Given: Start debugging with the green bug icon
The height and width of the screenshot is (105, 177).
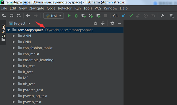Looking at the screenshot, I should (x=76, y=16).
